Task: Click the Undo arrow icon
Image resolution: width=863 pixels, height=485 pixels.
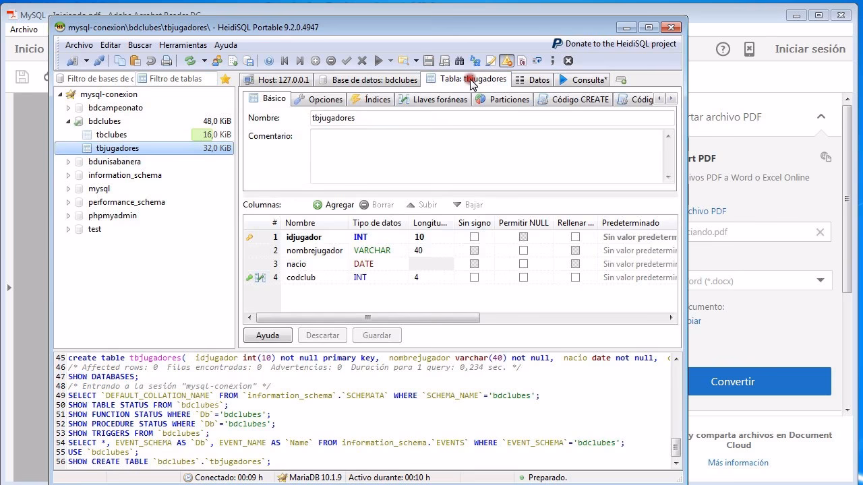Action: click(x=151, y=61)
